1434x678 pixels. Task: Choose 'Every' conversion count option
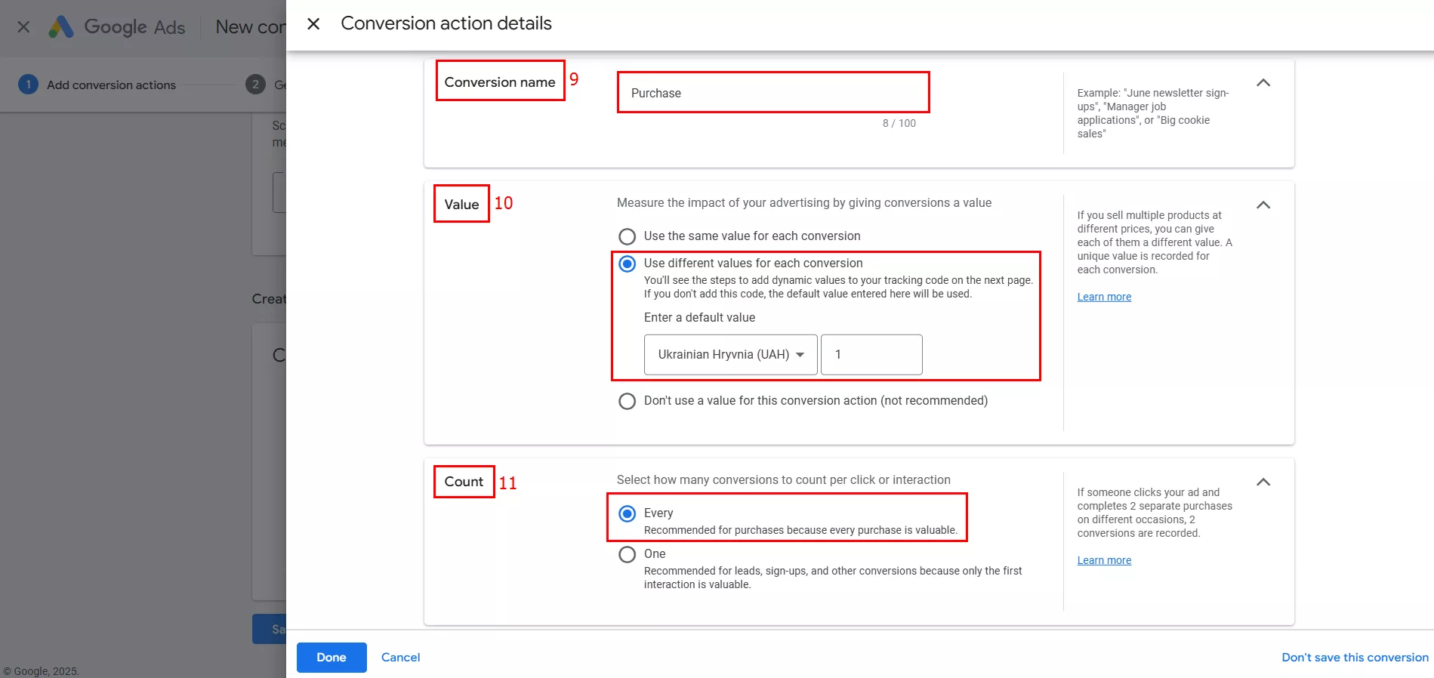(627, 514)
